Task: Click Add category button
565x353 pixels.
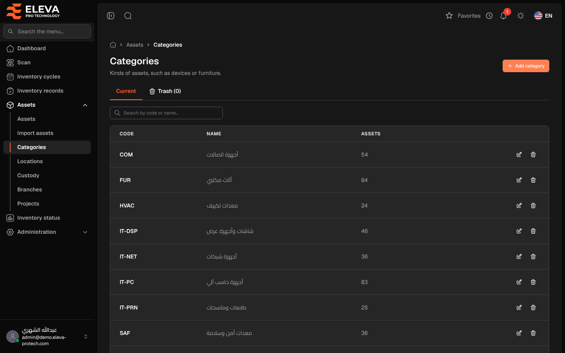Action: [x=526, y=66]
